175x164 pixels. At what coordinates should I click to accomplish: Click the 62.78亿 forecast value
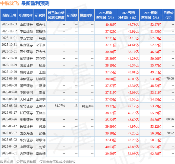(x=156, y=154)
